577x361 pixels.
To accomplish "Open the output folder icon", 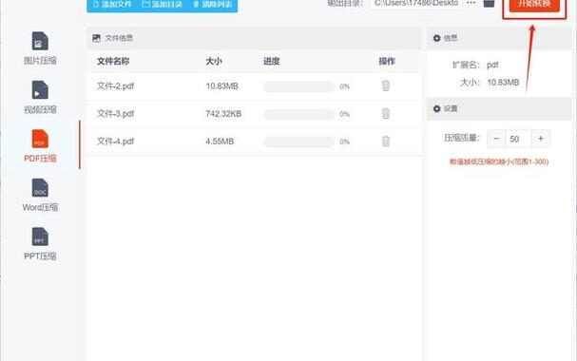I will pyautogui.click(x=489, y=3).
